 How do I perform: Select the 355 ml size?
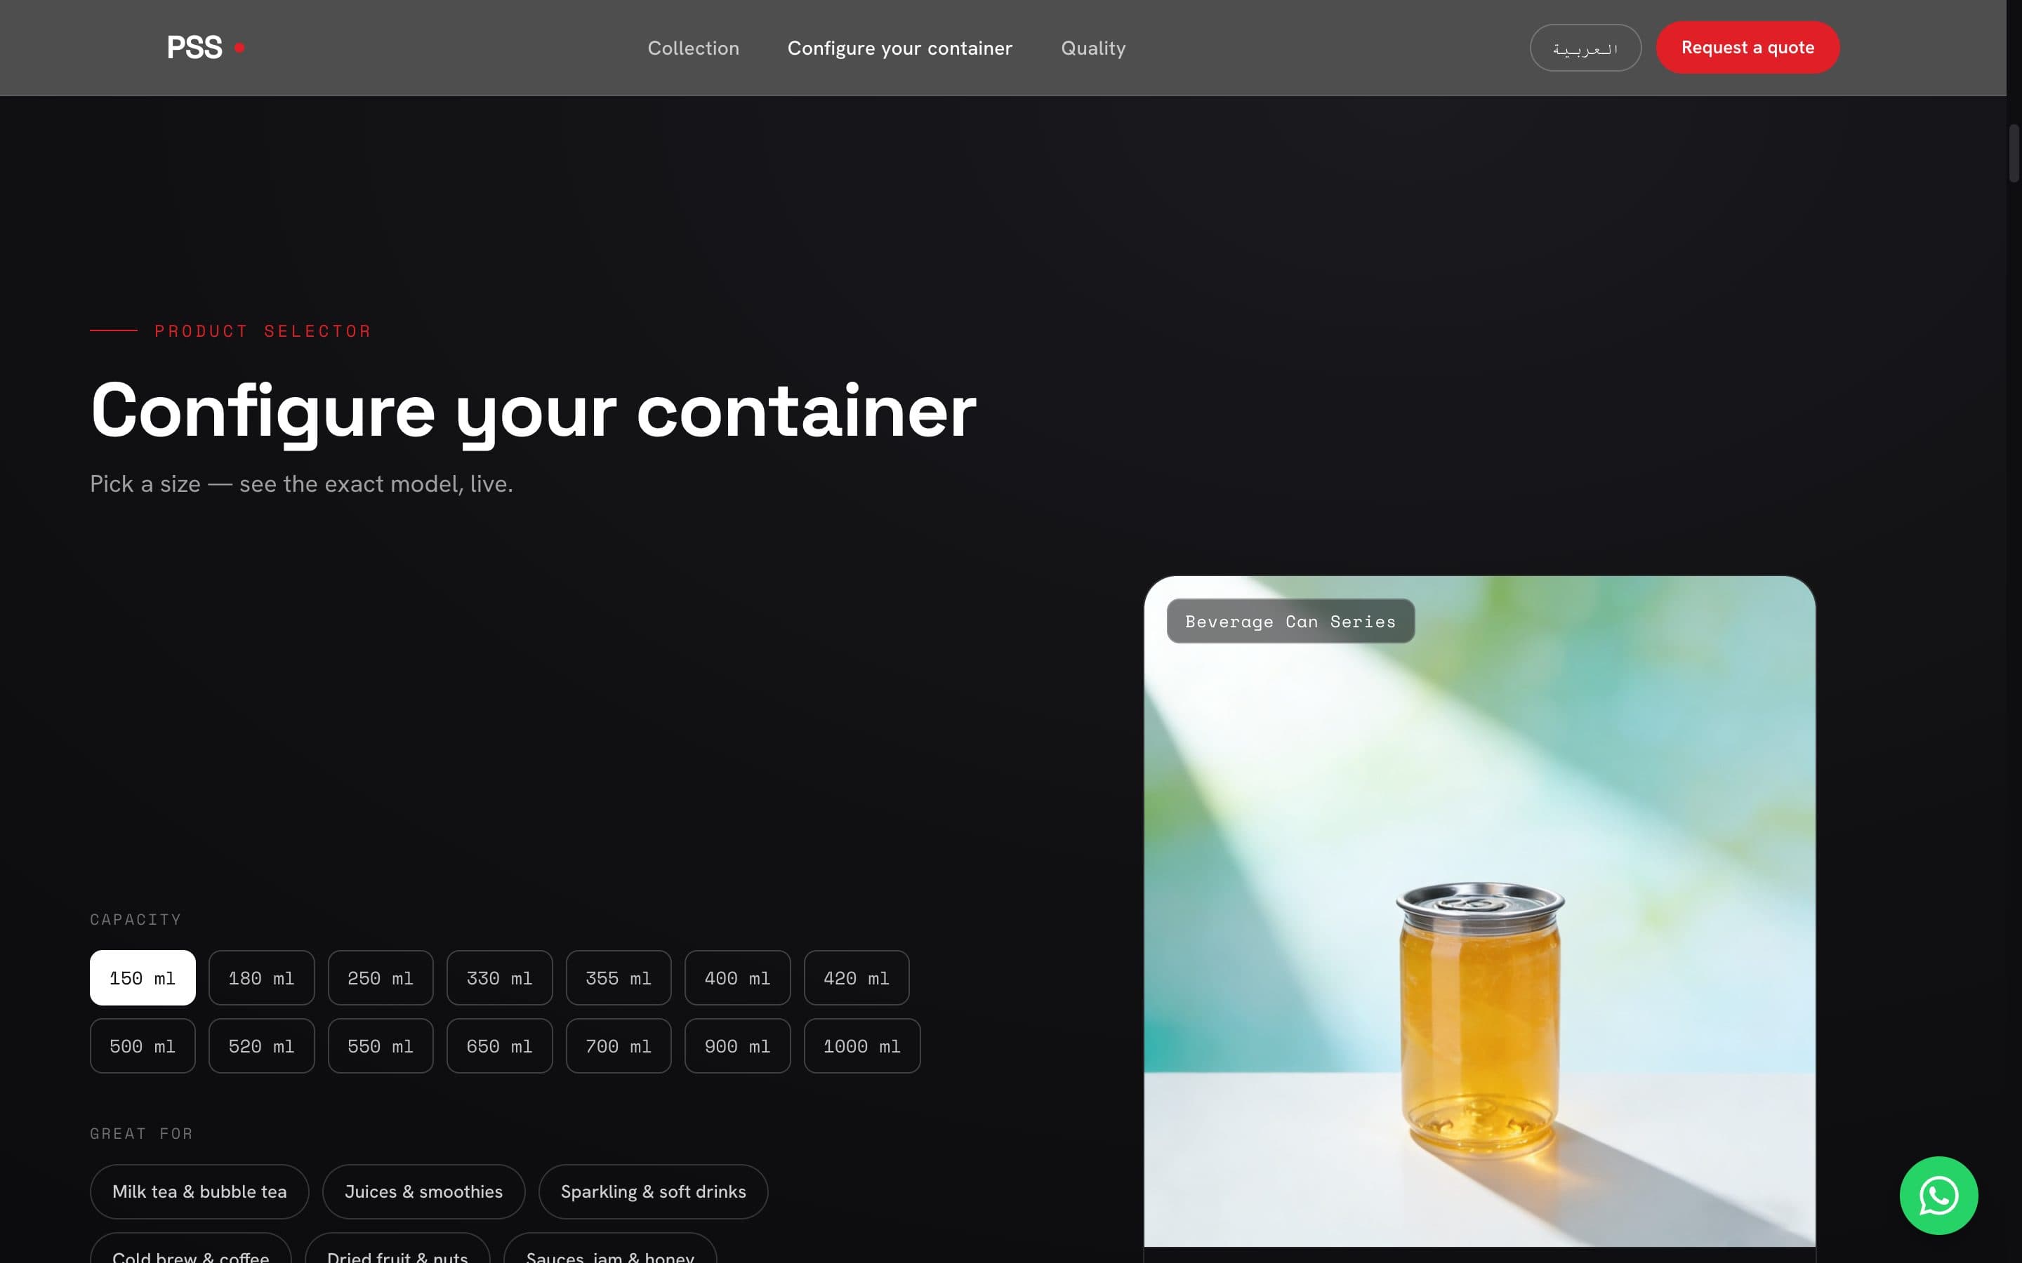coord(619,977)
